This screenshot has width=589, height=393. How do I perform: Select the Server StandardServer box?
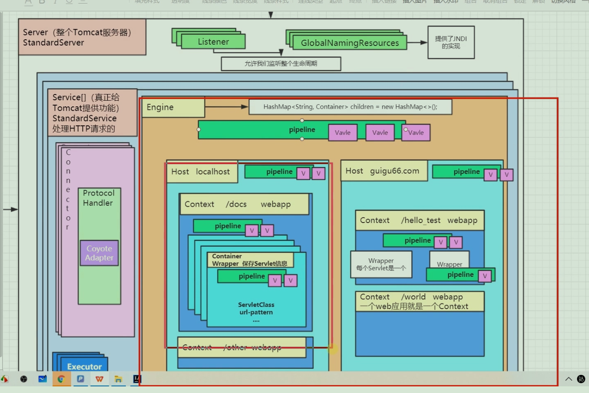click(x=82, y=37)
